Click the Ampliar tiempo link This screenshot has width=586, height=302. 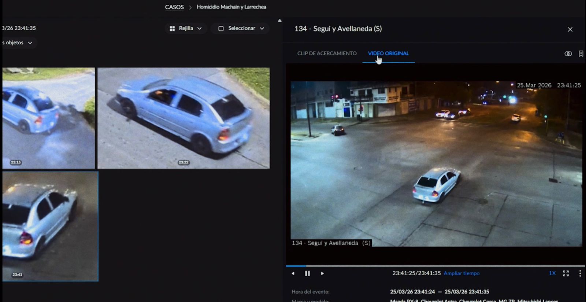click(x=461, y=273)
